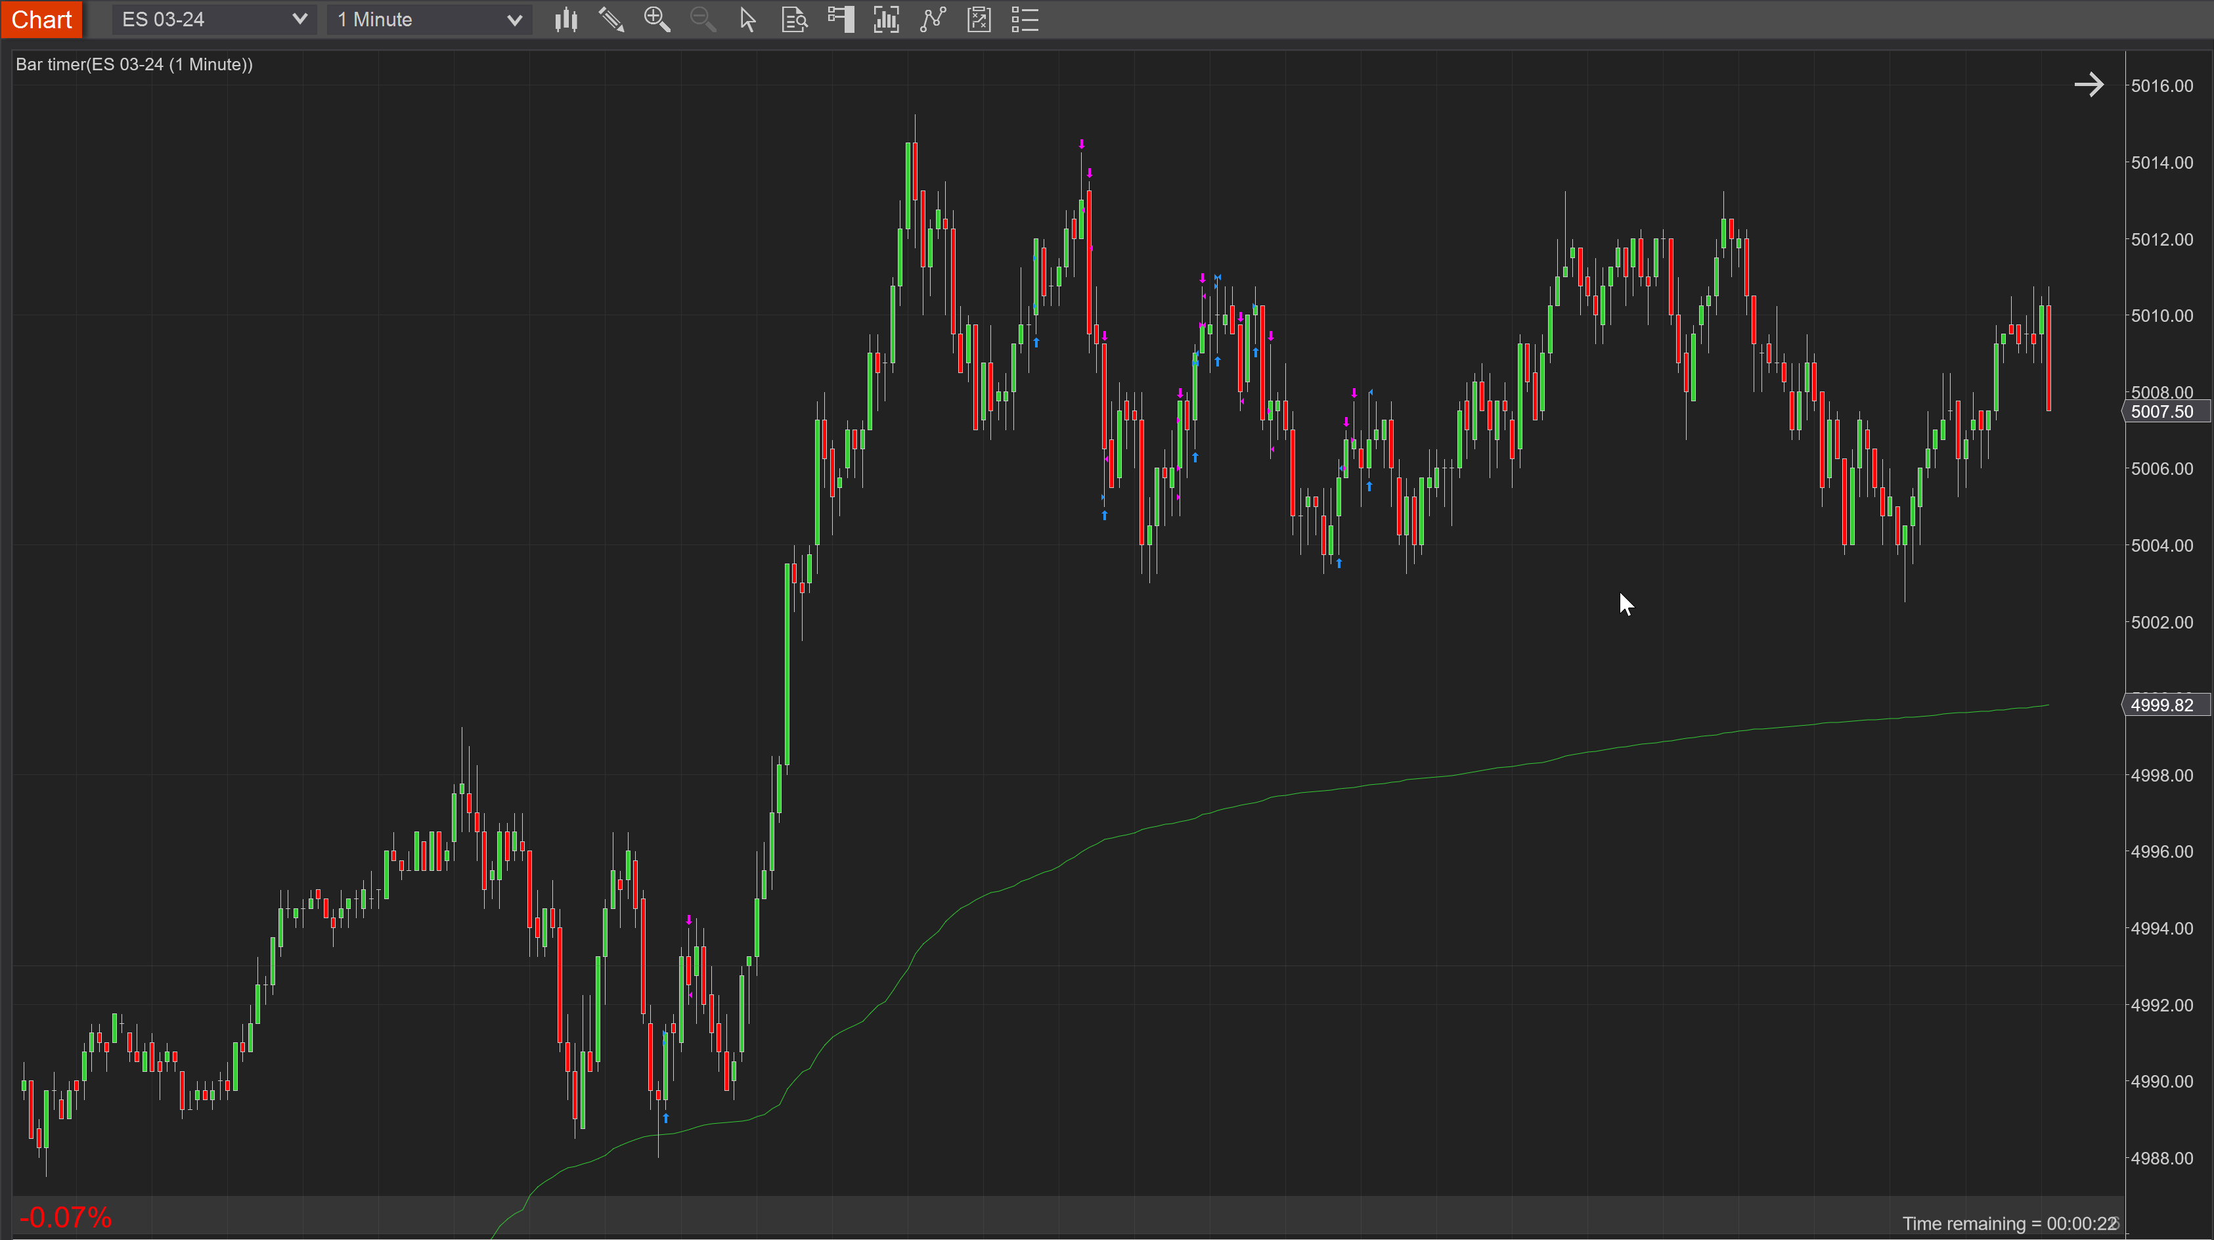Click the 5014.00 price axis label
Image resolution: width=2214 pixels, height=1240 pixels.
(2162, 162)
